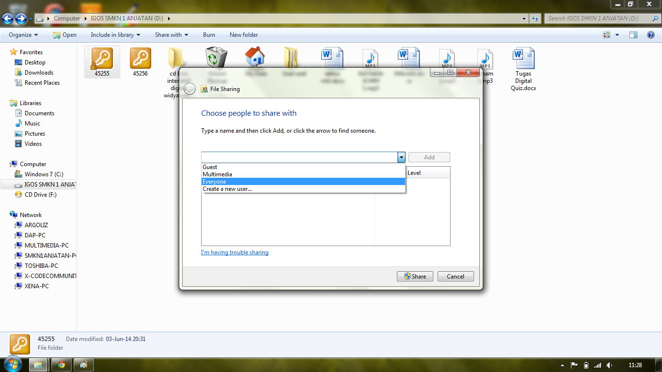
Task: Click the Level column header
Action: [414, 173]
